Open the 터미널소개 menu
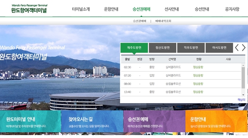The image size is (248, 138). 81,9
